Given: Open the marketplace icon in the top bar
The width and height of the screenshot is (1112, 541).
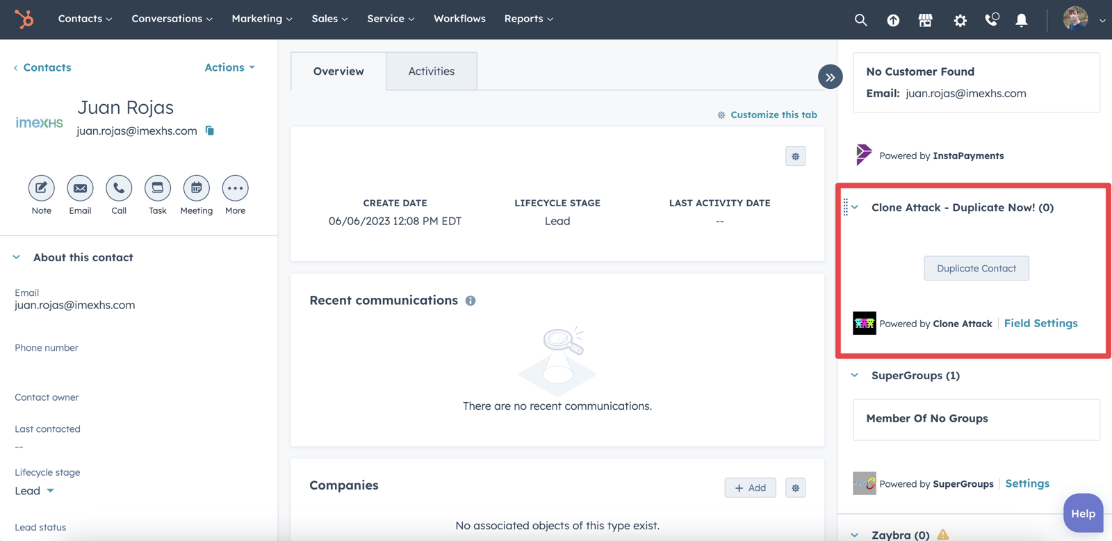Looking at the screenshot, I should tap(925, 20).
